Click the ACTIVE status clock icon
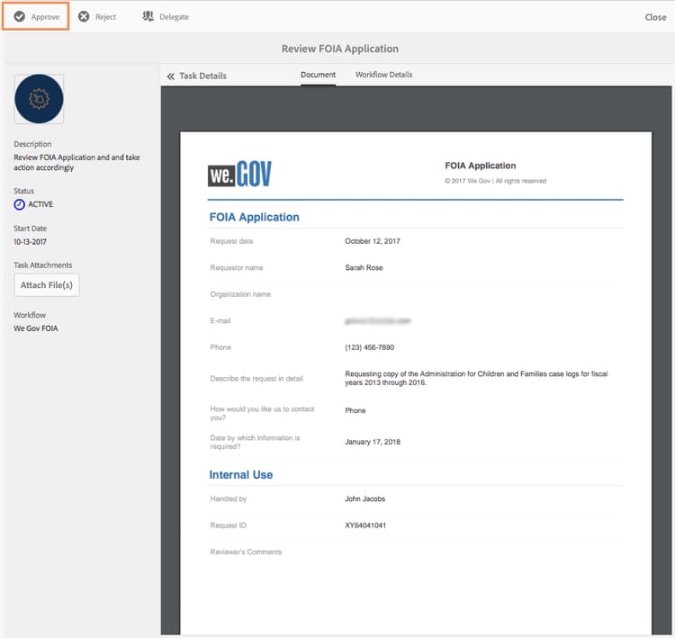 coord(20,204)
